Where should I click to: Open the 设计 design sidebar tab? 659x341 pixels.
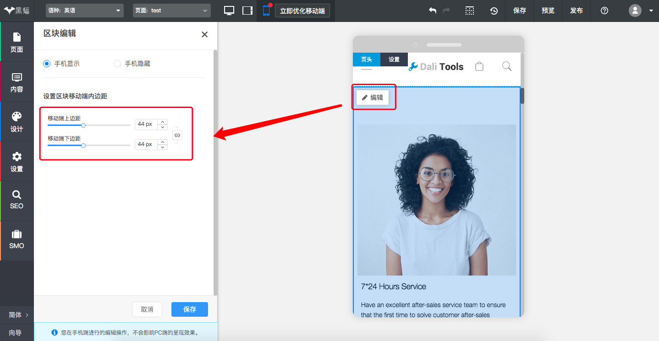(x=16, y=122)
